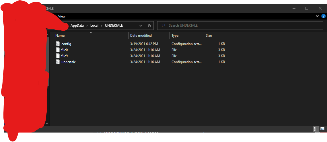Select the undertale file name
Image resolution: width=327 pixels, height=142 pixels.
(x=69, y=62)
